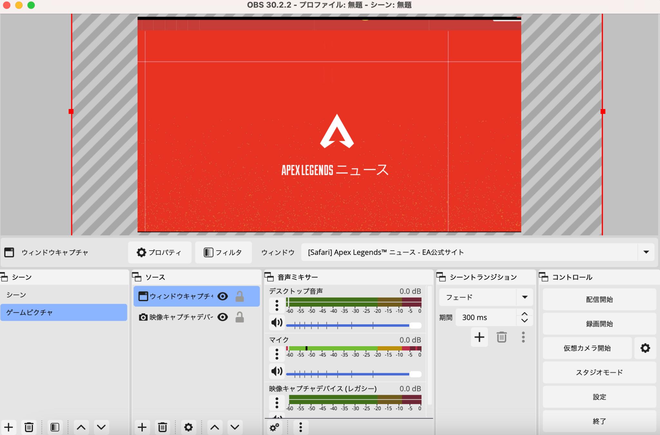The image size is (660, 435).
Task: Toggle visibility of 映像キャプチャデバイス source
Action: 223,317
